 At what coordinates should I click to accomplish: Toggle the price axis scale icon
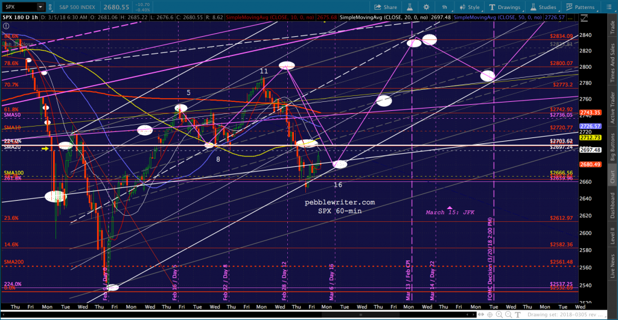click(584, 18)
